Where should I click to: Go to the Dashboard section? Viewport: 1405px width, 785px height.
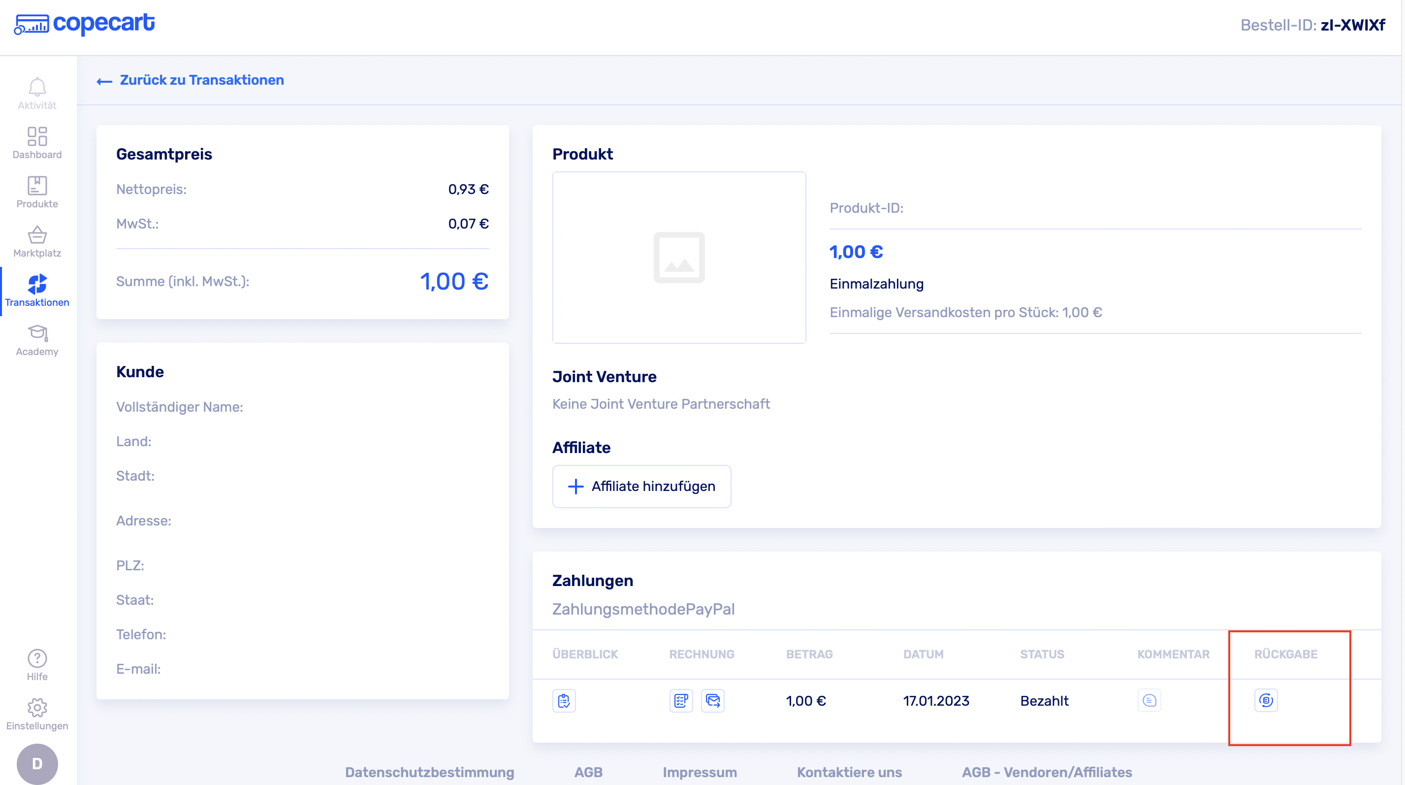(37, 143)
